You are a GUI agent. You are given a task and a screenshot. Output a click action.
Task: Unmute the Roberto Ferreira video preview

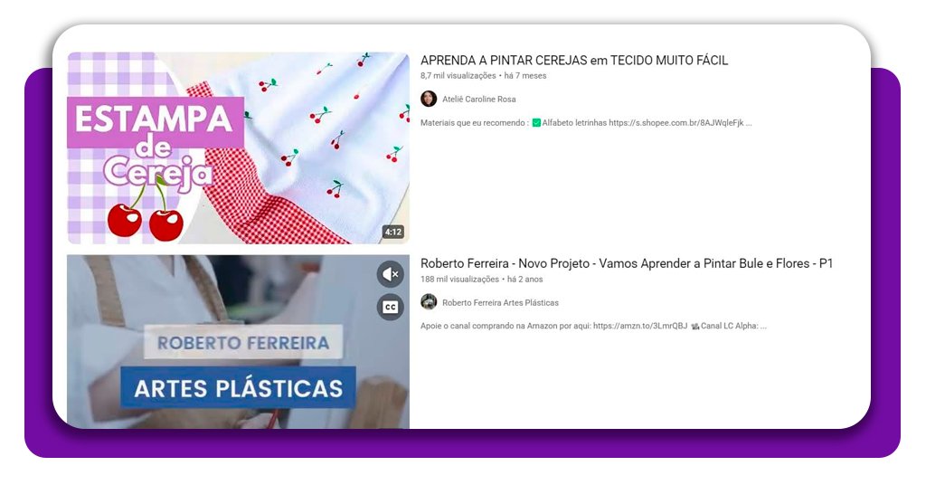click(390, 273)
